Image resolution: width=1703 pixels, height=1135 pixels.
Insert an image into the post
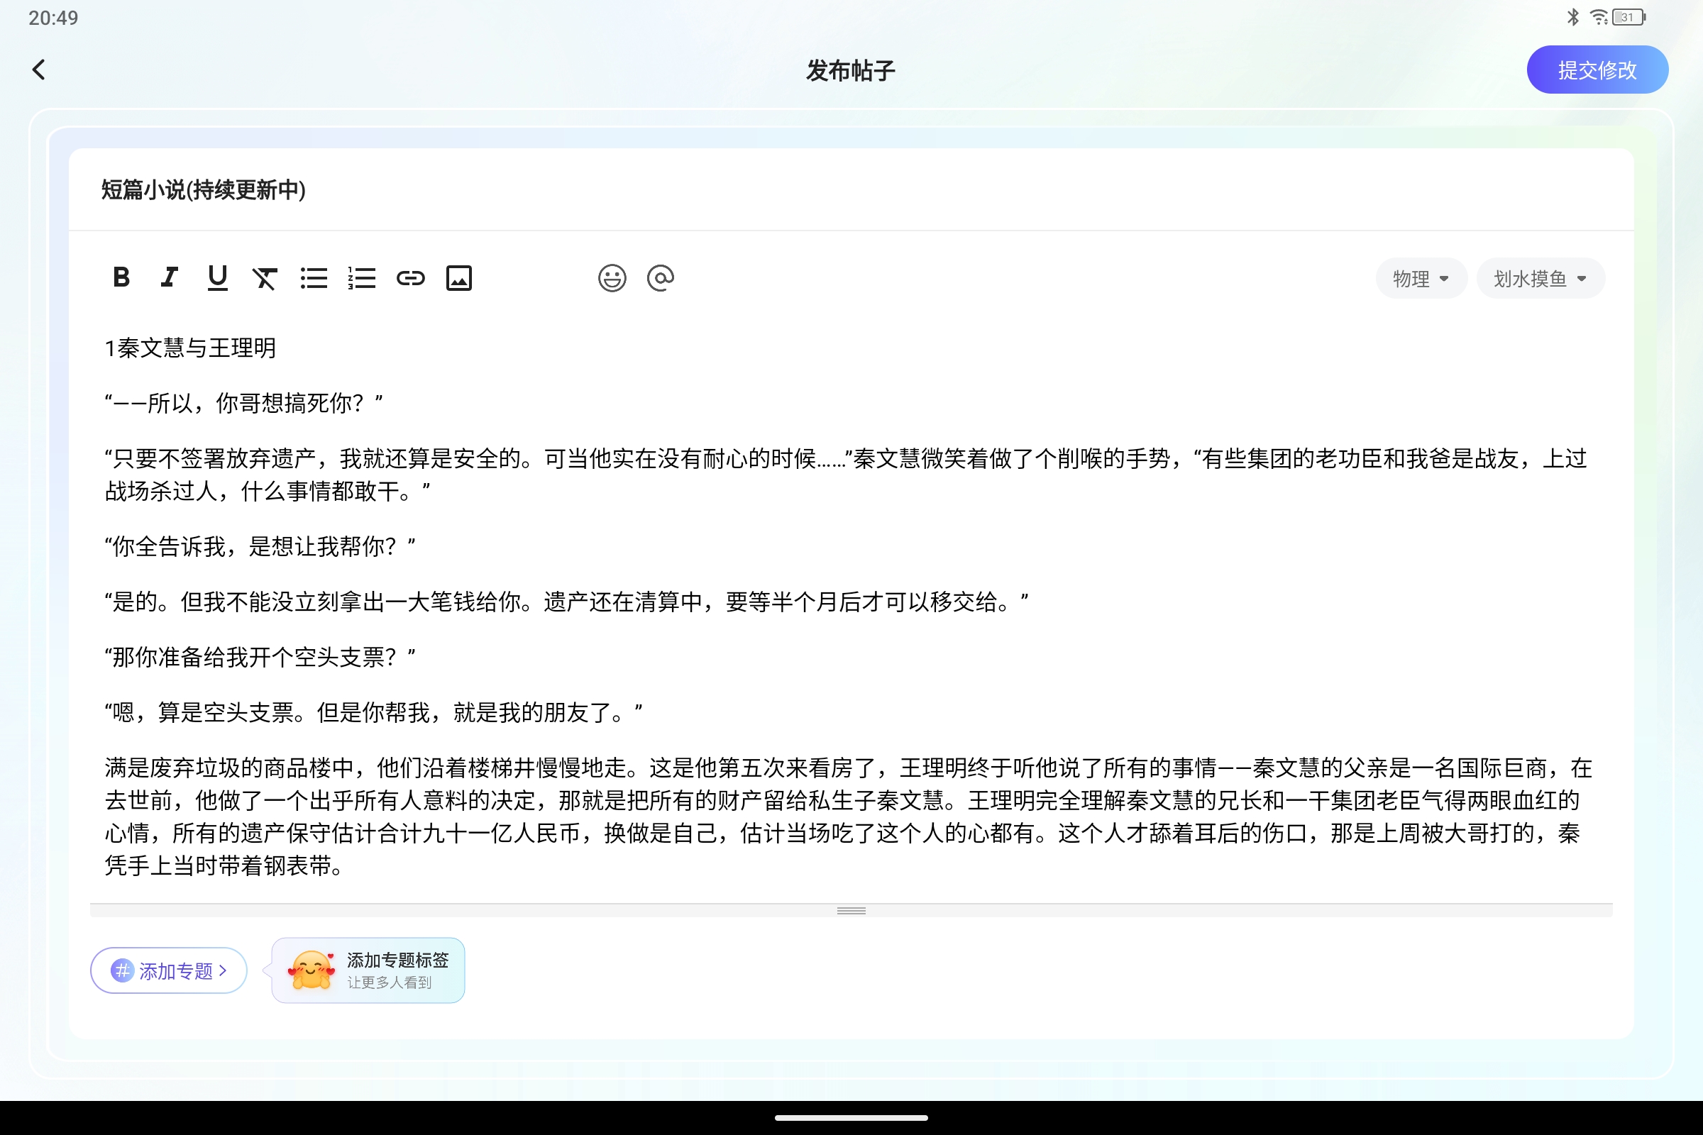point(459,278)
